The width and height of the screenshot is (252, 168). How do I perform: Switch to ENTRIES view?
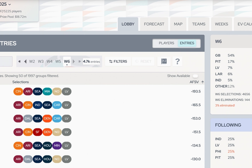(x=187, y=43)
